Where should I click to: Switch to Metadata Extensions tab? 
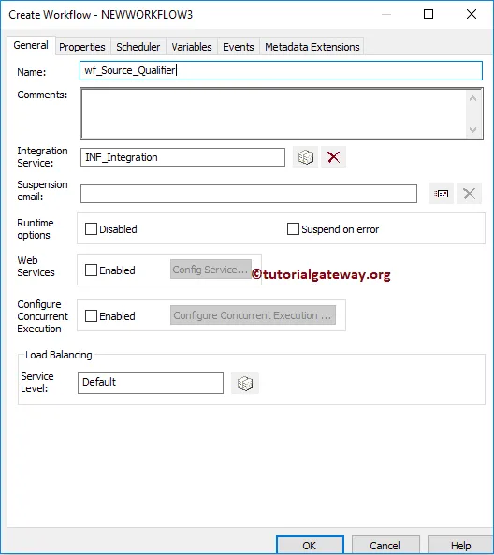[312, 47]
